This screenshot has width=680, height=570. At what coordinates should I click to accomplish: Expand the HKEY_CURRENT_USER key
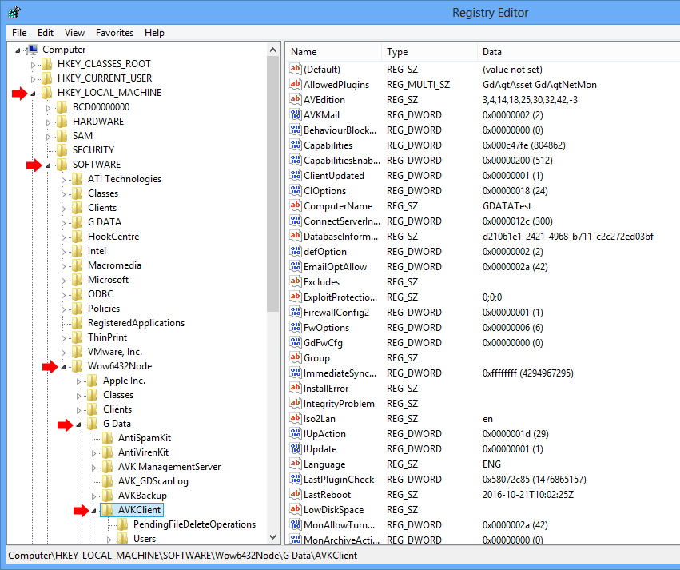(33, 79)
